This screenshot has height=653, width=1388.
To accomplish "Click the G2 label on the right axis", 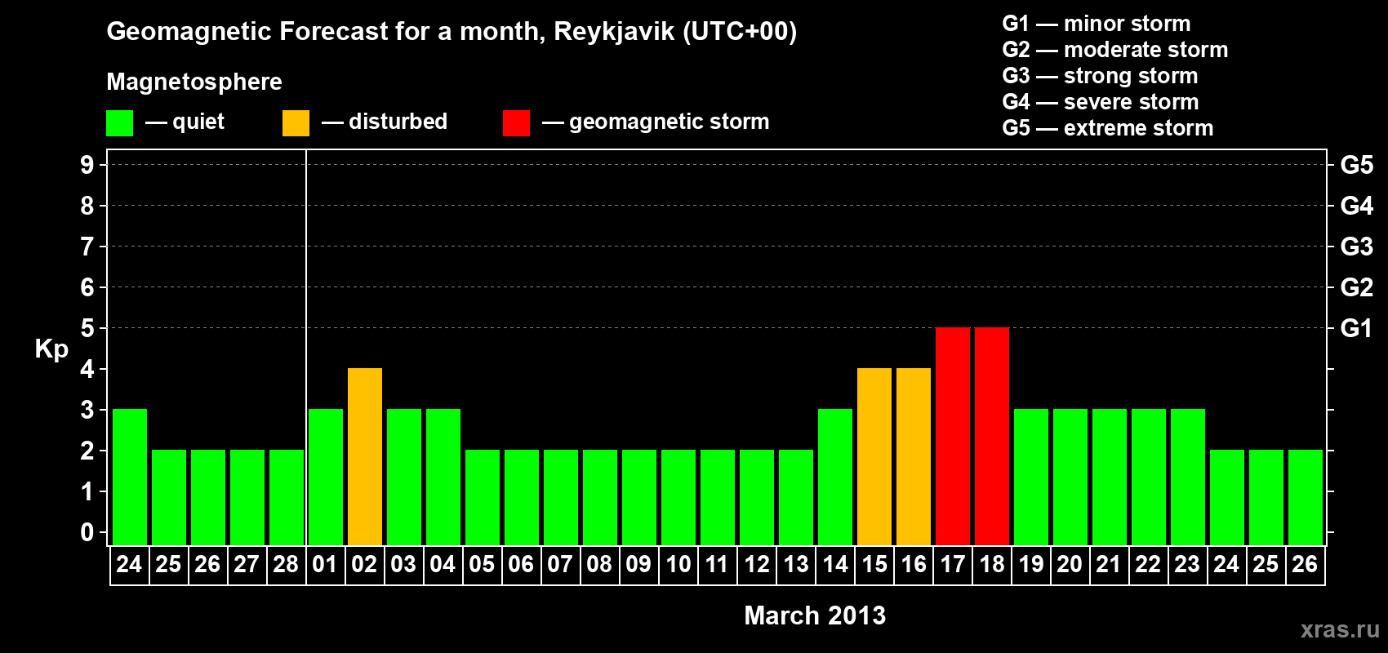I will 1357,287.
